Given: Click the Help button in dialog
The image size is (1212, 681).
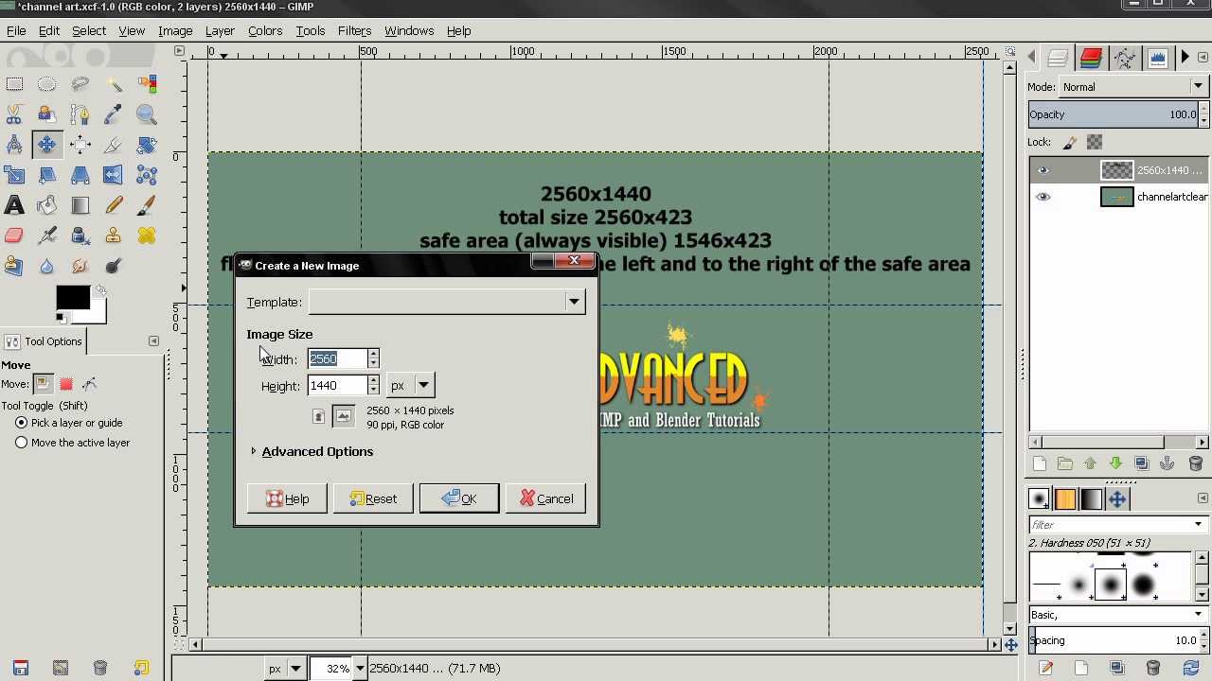Looking at the screenshot, I should 287,498.
